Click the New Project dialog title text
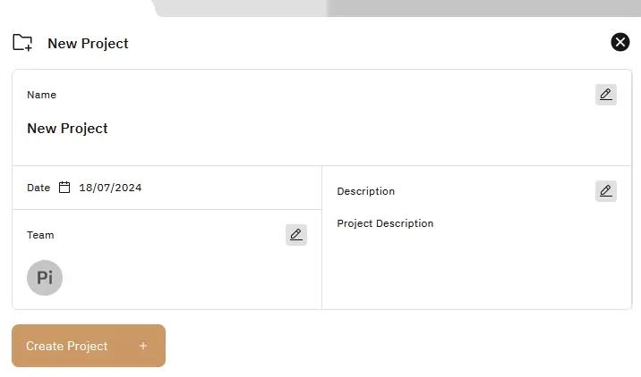Image resolution: width=641 pixels, height=377 pixels. [x=88, y=43]
